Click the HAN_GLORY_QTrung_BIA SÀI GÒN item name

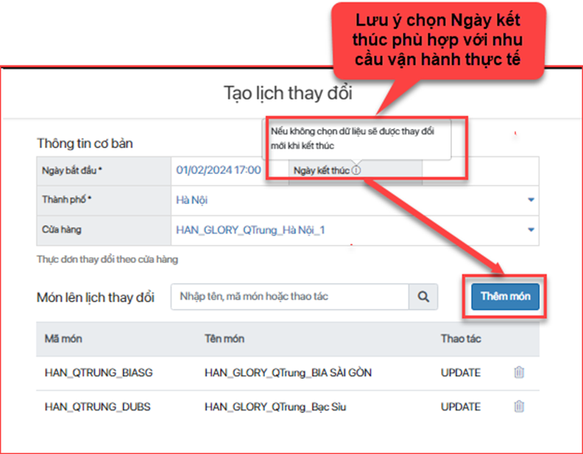click(288, 373)
